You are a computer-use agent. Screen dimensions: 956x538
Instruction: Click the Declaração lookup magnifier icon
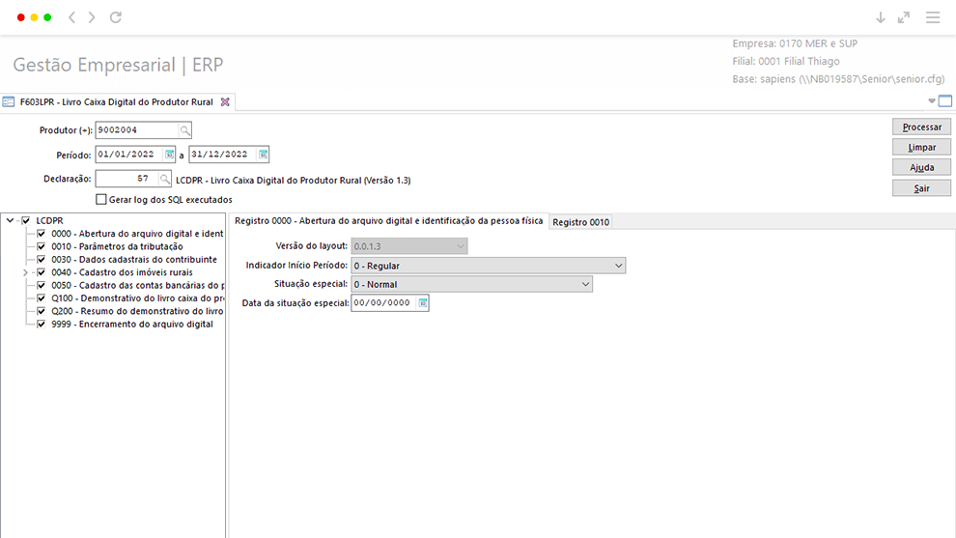pos(164,179)
